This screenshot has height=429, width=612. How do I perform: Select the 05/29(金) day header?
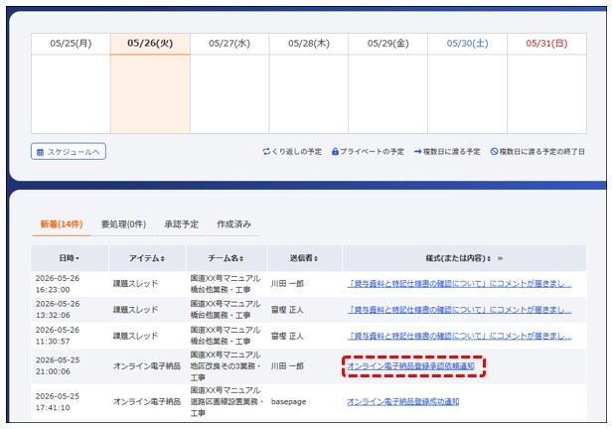point(387,44)
